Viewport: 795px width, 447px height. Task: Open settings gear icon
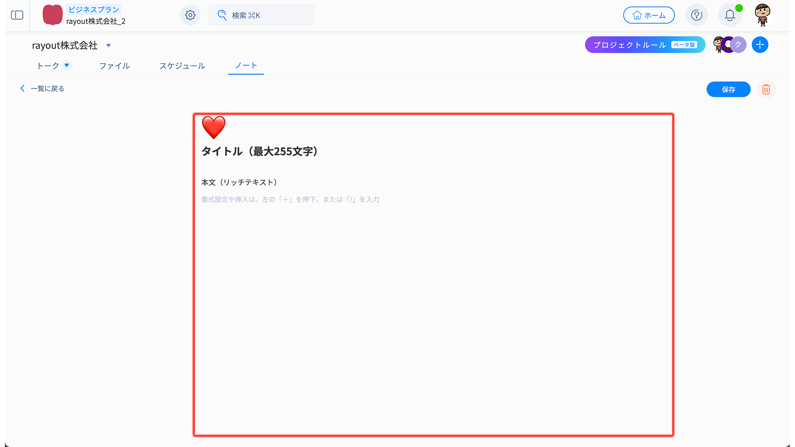tap(190, 15)
